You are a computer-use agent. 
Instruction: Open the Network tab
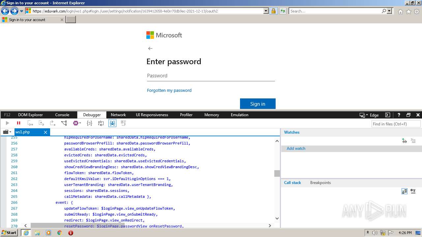[118, 115]
